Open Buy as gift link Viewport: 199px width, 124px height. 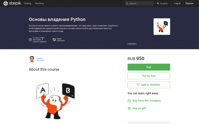[x=139, y=108]
